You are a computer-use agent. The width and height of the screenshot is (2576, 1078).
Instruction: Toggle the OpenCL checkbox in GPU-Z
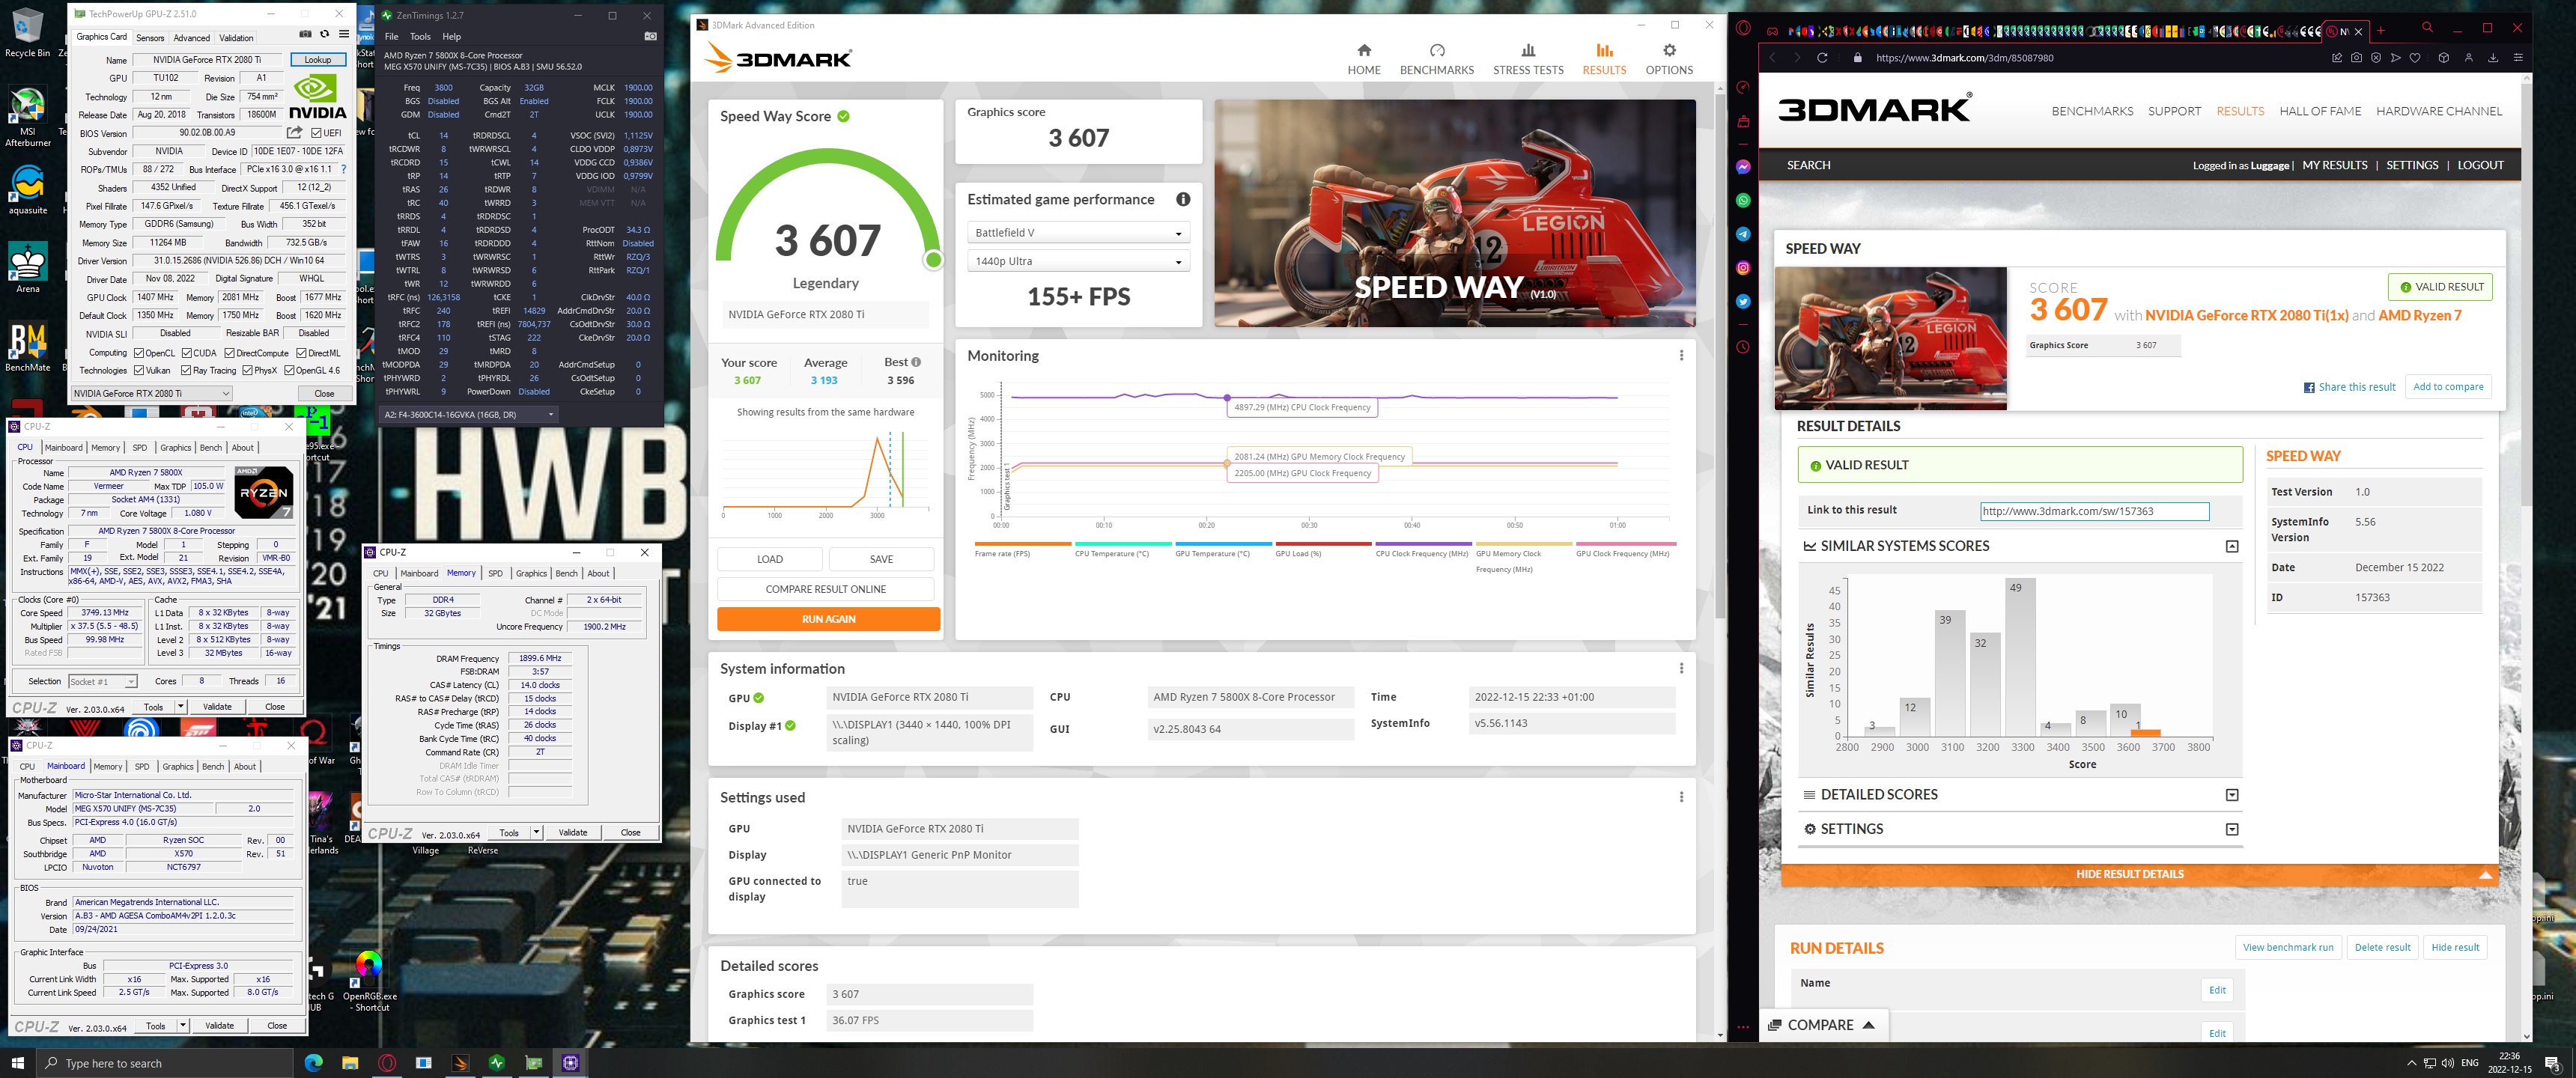coord(139,353)
